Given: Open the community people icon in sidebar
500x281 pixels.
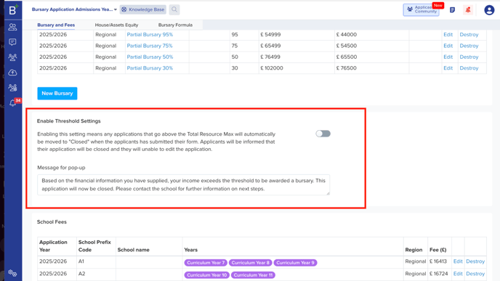Looking at the screenshot, I should 12,88.
